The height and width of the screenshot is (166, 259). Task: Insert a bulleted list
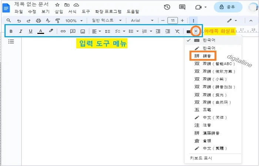(131, 31)
